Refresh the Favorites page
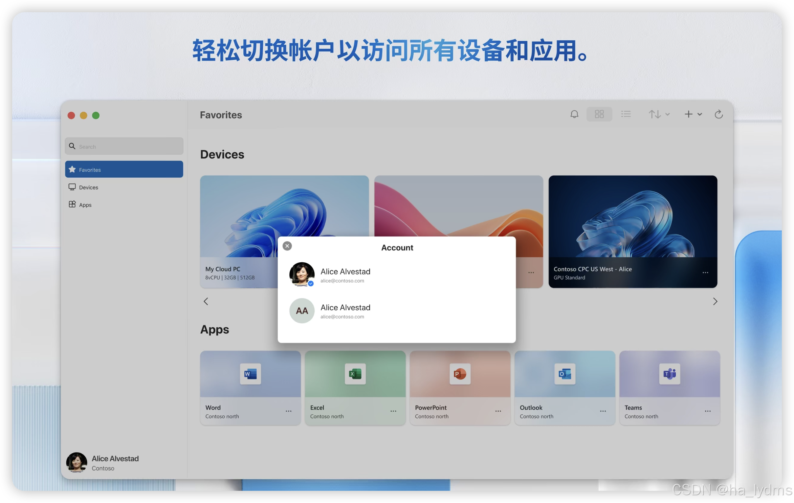The image size is (794, 503). (x=719, y=114)
